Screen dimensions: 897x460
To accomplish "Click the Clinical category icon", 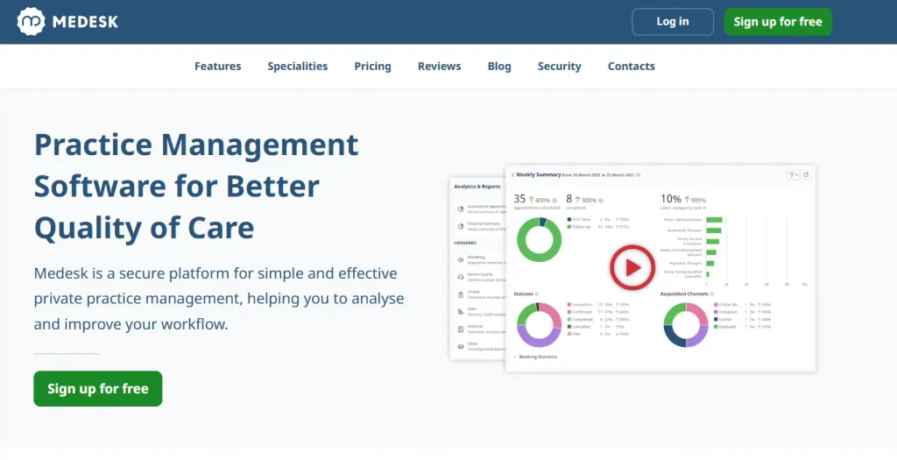I will pyautogui.click(x=461, y=294).
